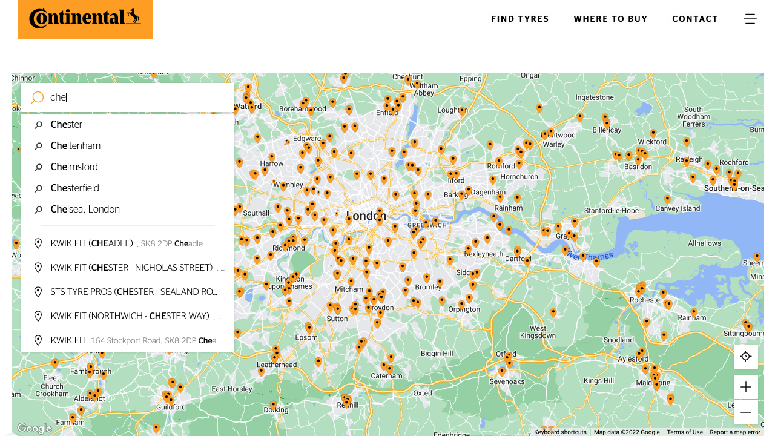
Task: Zoom in on the map
Action: tap(746, 387)
